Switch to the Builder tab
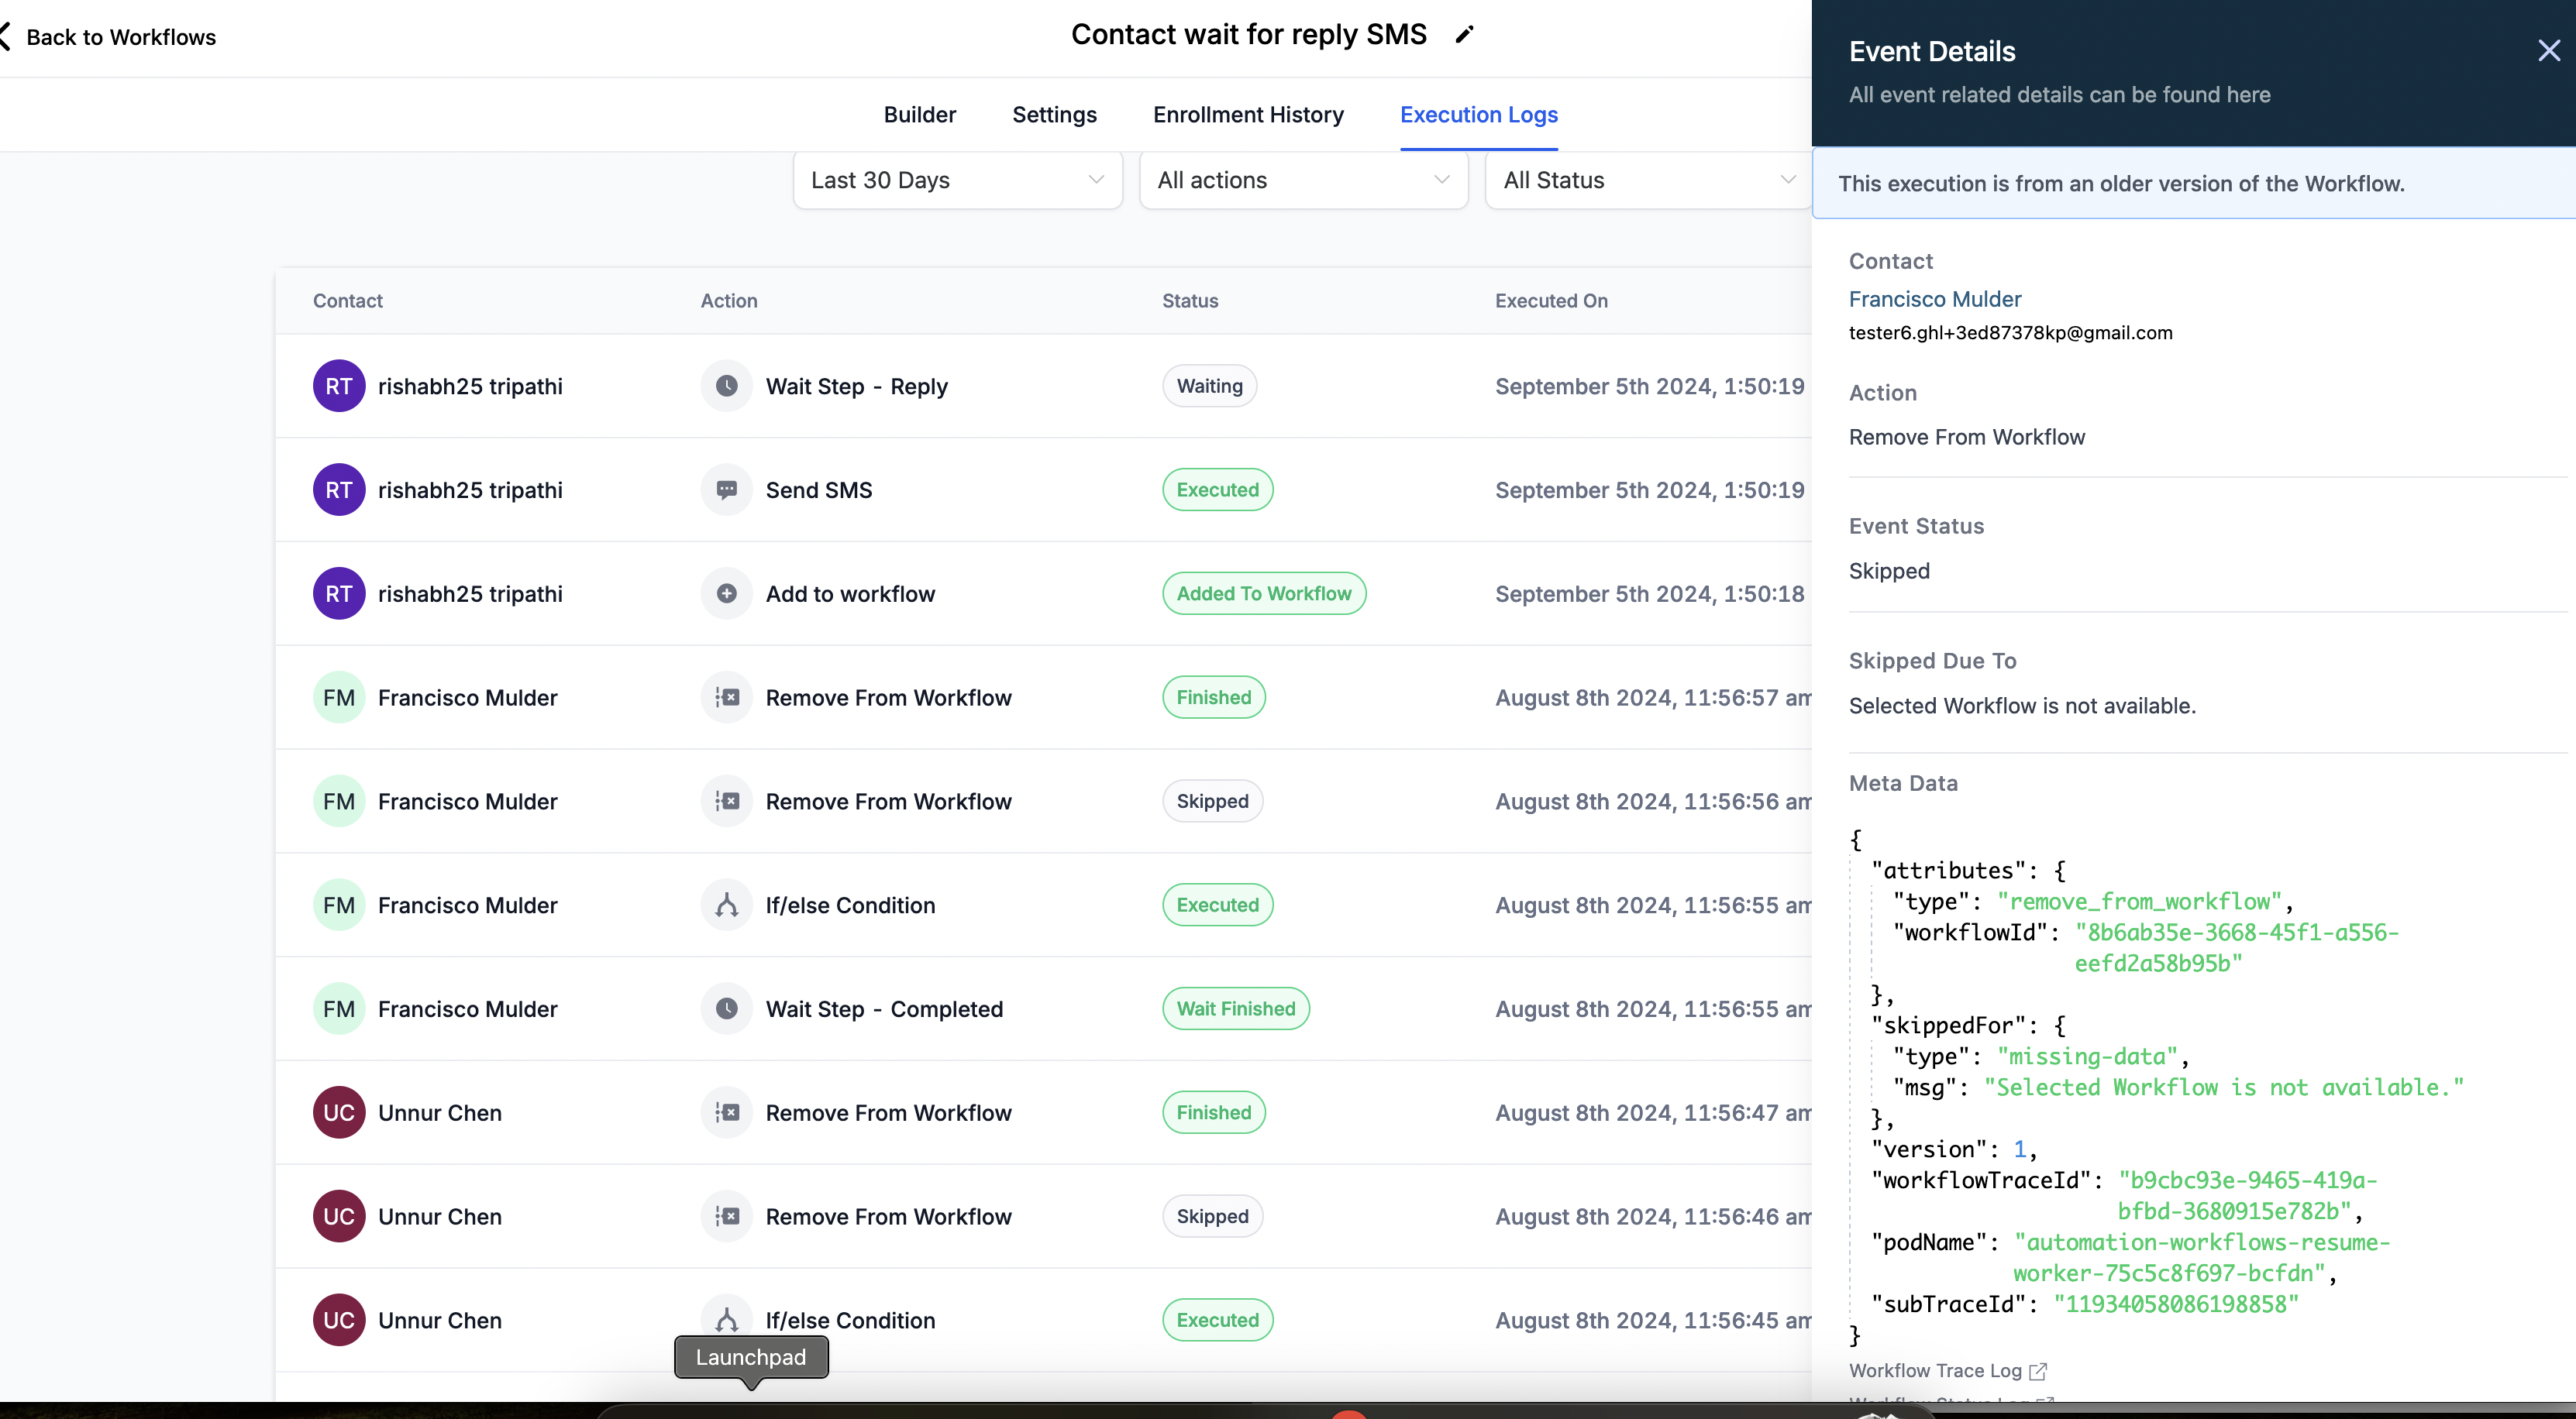Viewport: 2576px width, 1419px height. coord(919,115)
